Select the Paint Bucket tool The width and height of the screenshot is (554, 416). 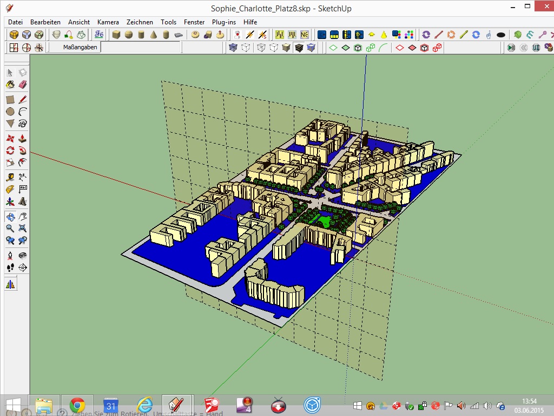pyautogui.click(x=10, y=84)
